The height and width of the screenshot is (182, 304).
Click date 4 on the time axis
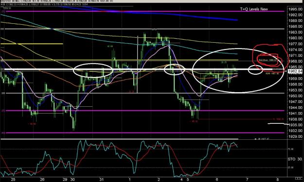coord(181,180)
